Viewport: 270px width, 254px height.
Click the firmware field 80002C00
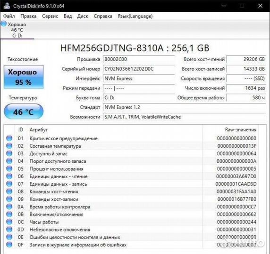139,59
